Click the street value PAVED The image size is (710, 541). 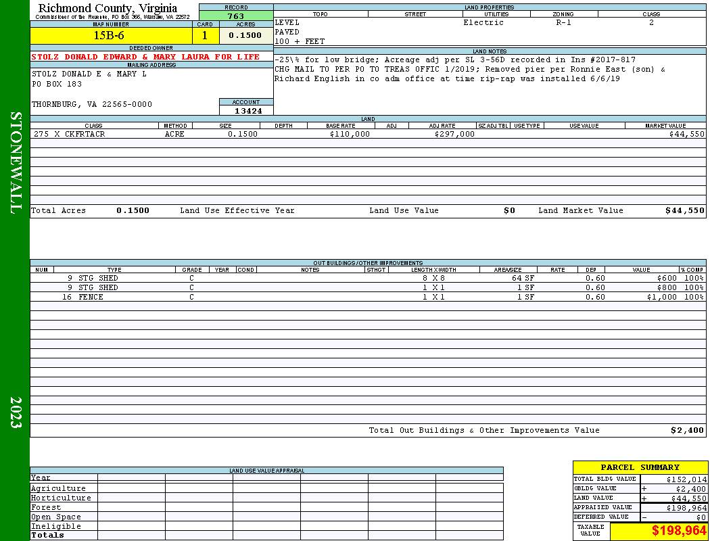(x=287, y=32)
